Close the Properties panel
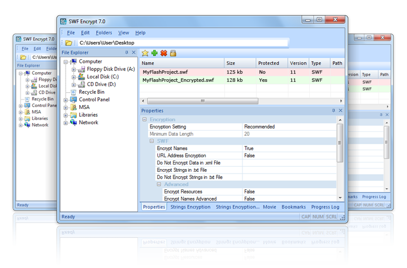The height and width of the screenshot is (268, 407). tap(340, 111)
